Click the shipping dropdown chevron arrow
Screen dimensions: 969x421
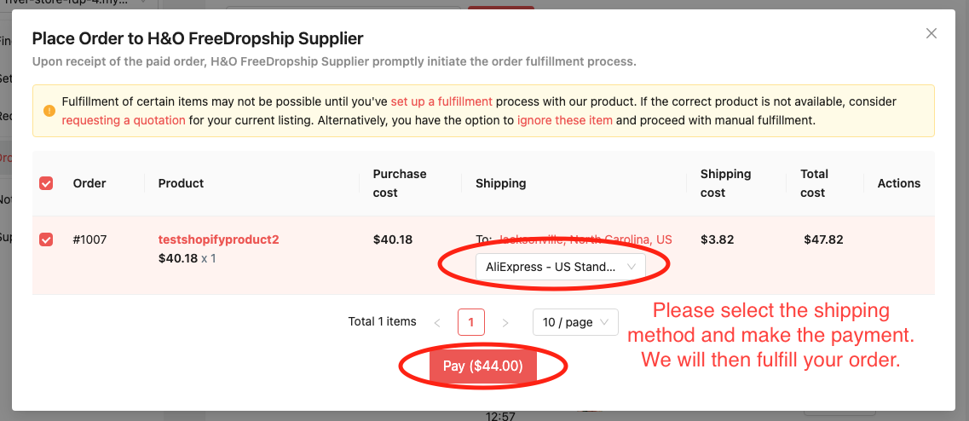tap(631, 267)
